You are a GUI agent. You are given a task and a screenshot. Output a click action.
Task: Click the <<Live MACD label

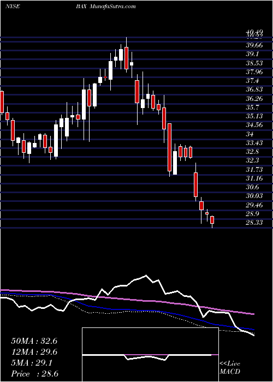tap(230, 368)
